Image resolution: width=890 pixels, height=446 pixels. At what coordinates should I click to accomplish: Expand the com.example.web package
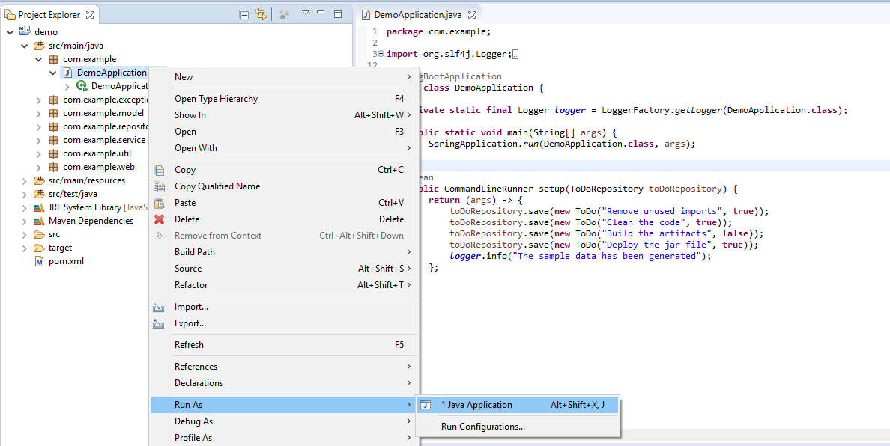click(x=39, y=167)
